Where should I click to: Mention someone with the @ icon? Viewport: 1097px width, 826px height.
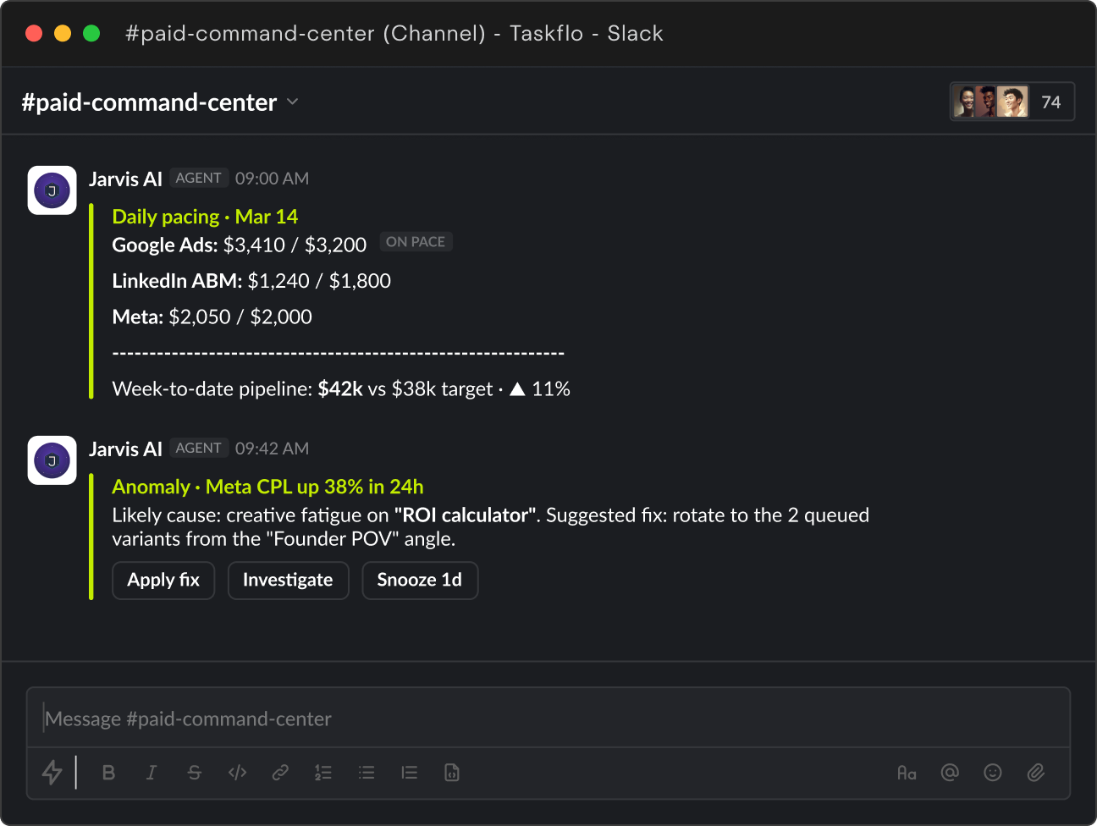(950, 772)
